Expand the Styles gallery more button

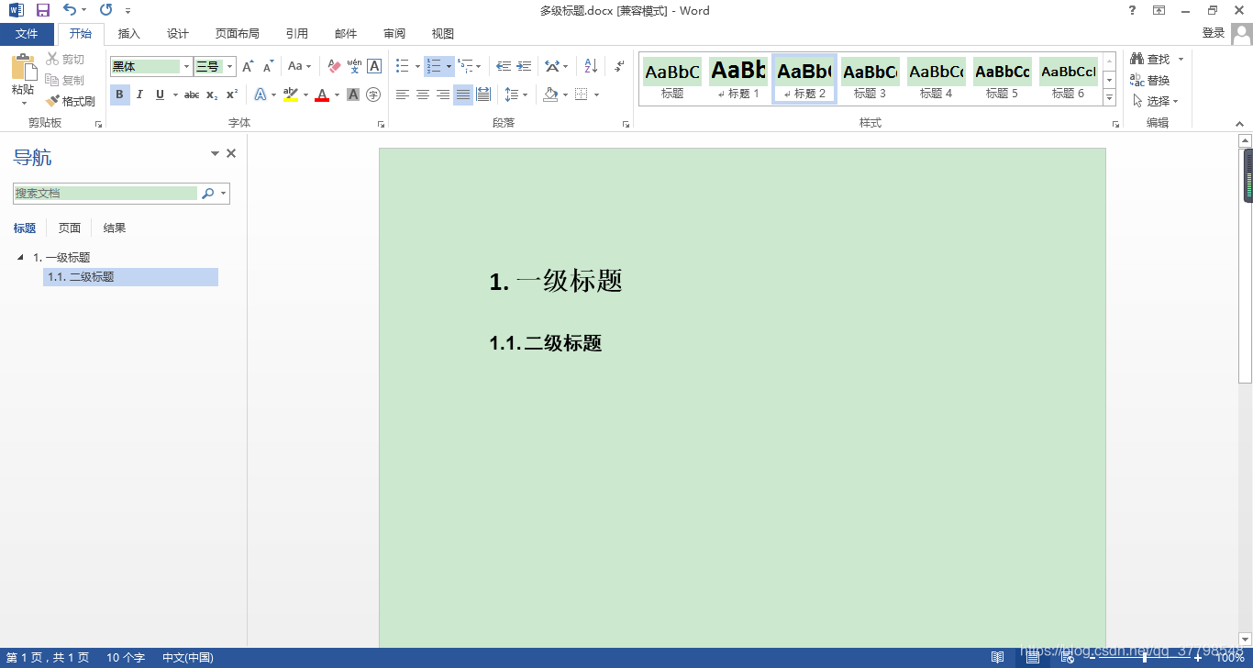[x=1109, y=98]
